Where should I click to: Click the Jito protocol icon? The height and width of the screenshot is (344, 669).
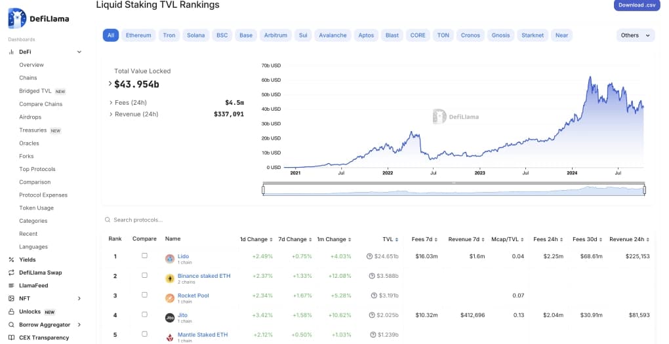(170, 318)
